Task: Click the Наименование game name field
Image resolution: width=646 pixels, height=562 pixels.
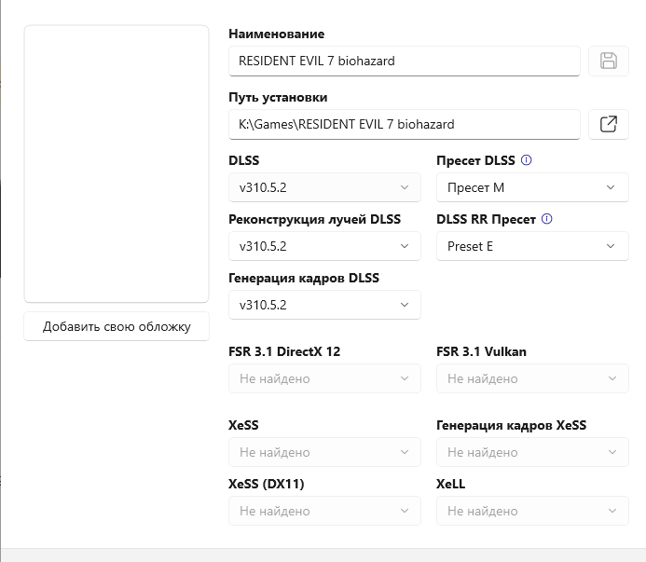Action: point(404,62)
